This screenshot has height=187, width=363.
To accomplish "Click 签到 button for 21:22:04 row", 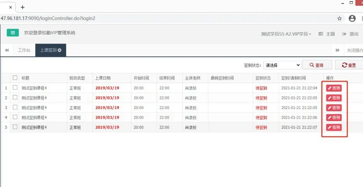I will click(334, 88).
